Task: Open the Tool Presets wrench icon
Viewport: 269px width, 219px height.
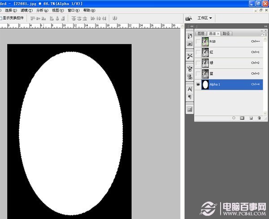Action: point(190,56)
